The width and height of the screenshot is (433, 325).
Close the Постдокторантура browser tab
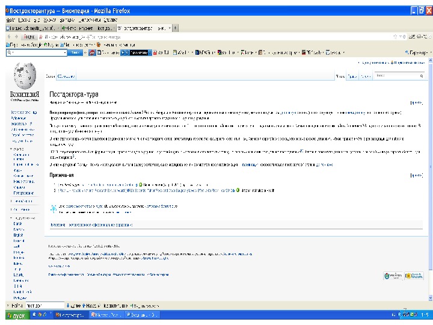click(x=170, y=28)
